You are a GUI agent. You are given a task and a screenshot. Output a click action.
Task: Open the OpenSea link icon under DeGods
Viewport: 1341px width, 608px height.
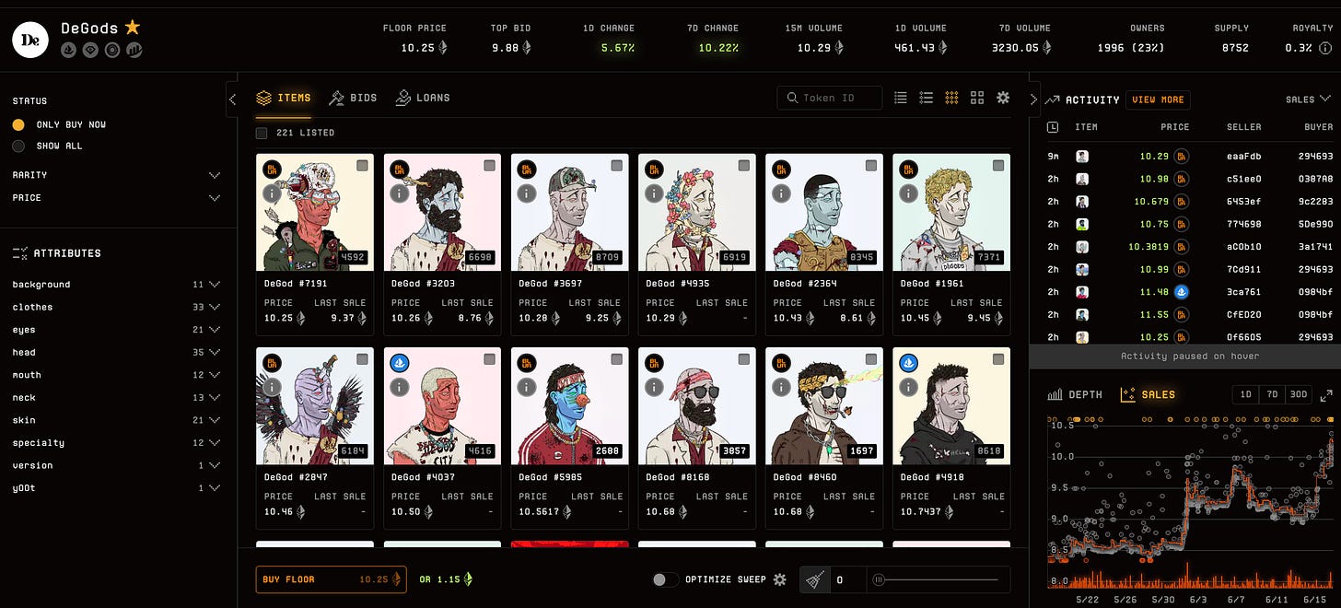coord(68,50)
